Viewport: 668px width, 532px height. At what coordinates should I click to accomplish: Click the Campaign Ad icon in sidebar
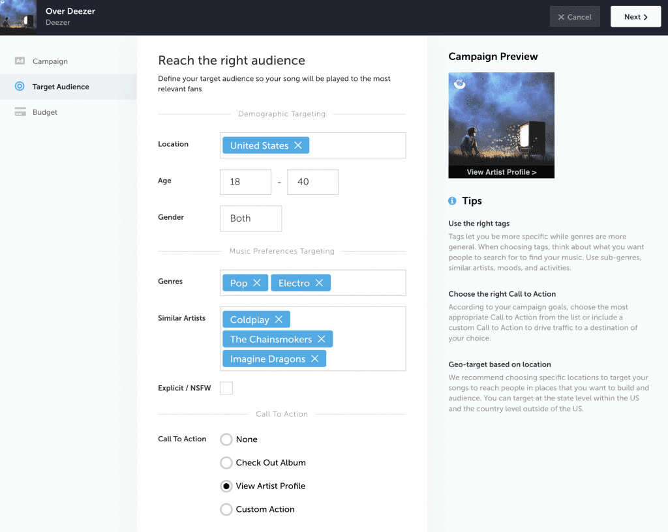[x=20, y=61]
